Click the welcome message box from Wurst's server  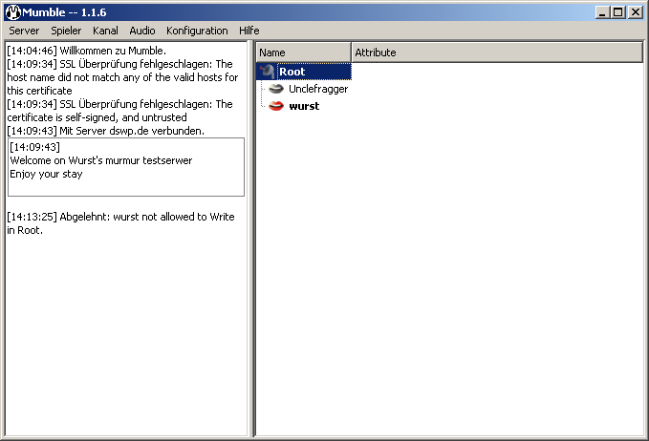pyautogui.click(x=126, y=167)
